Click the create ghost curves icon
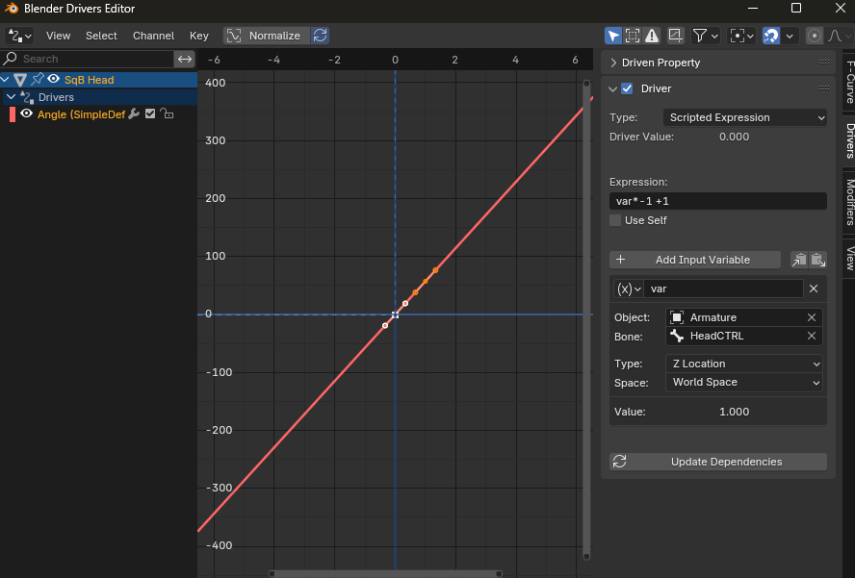855x578 pixels. 675,36
